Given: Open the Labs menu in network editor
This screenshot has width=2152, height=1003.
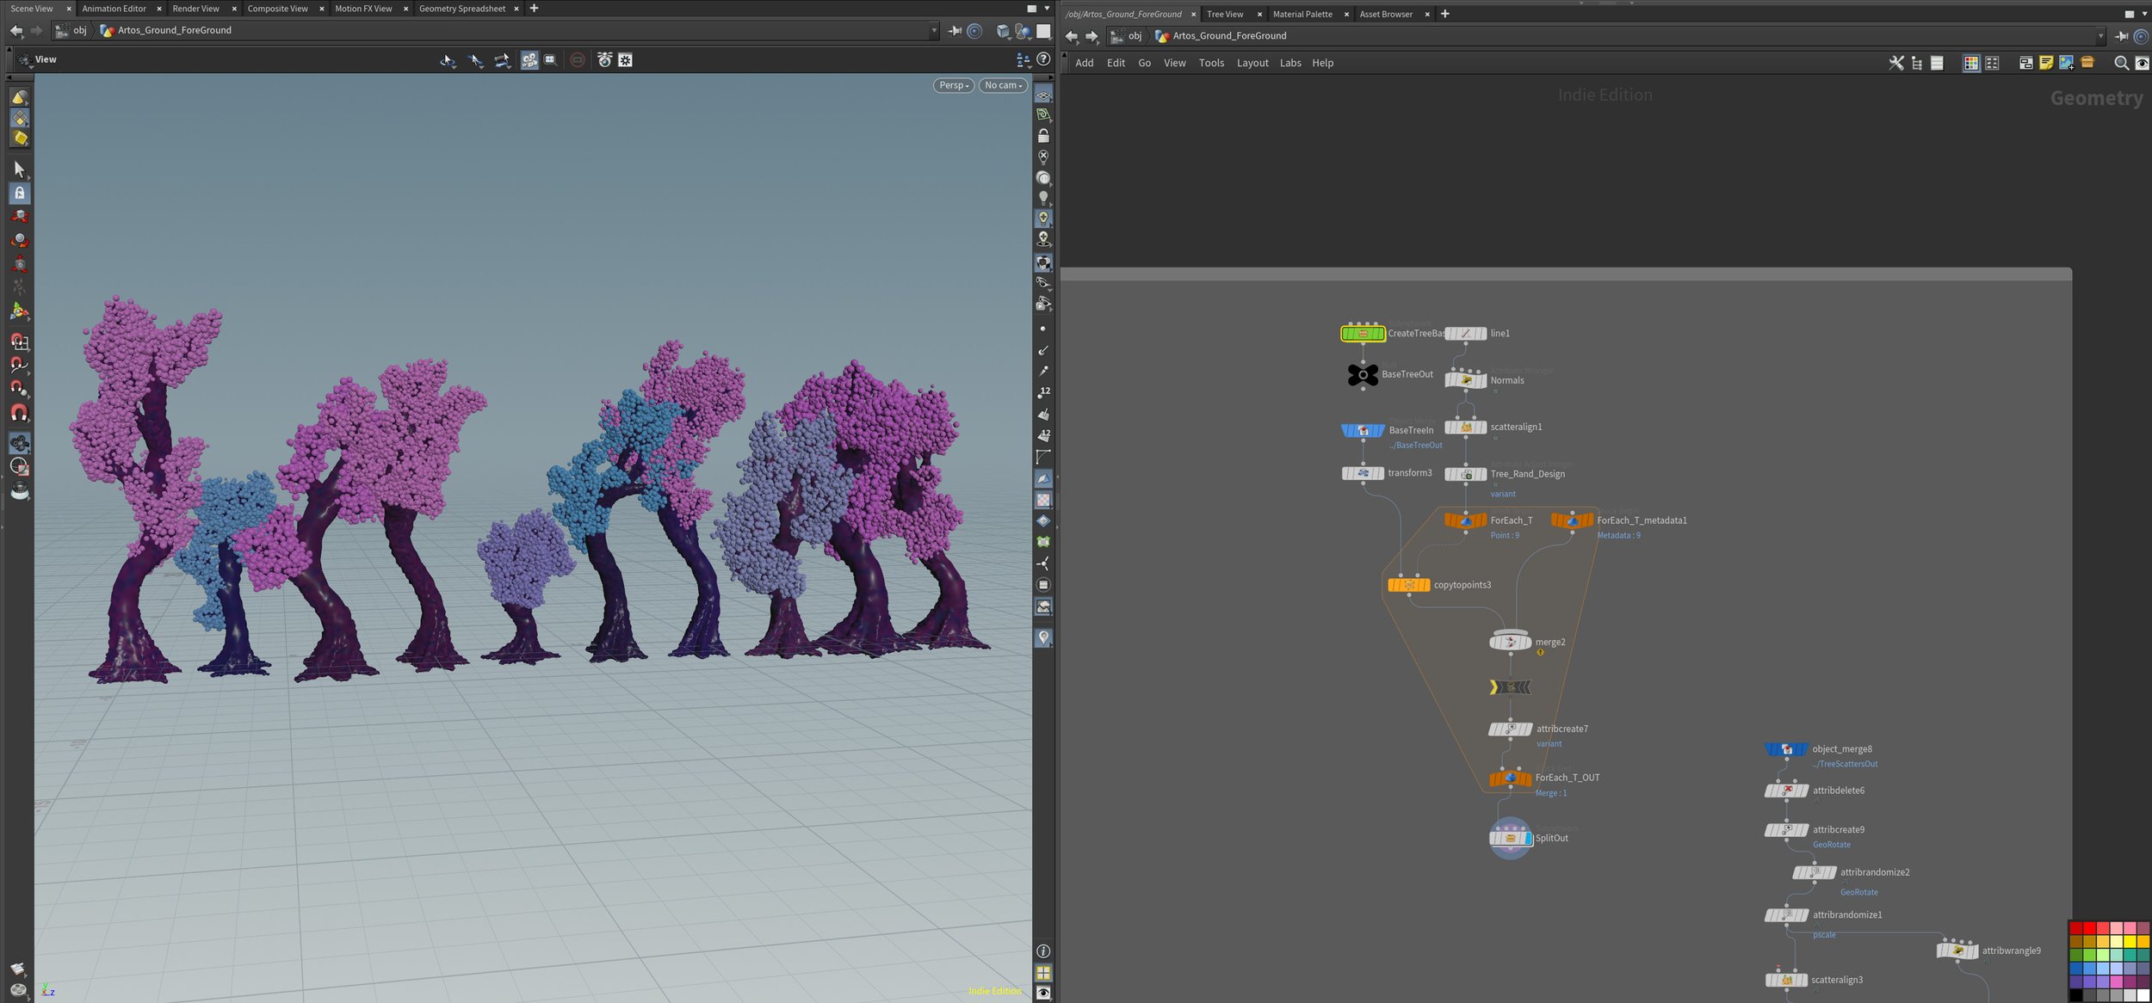Looking at the screenshot, I should point(1290,63).
